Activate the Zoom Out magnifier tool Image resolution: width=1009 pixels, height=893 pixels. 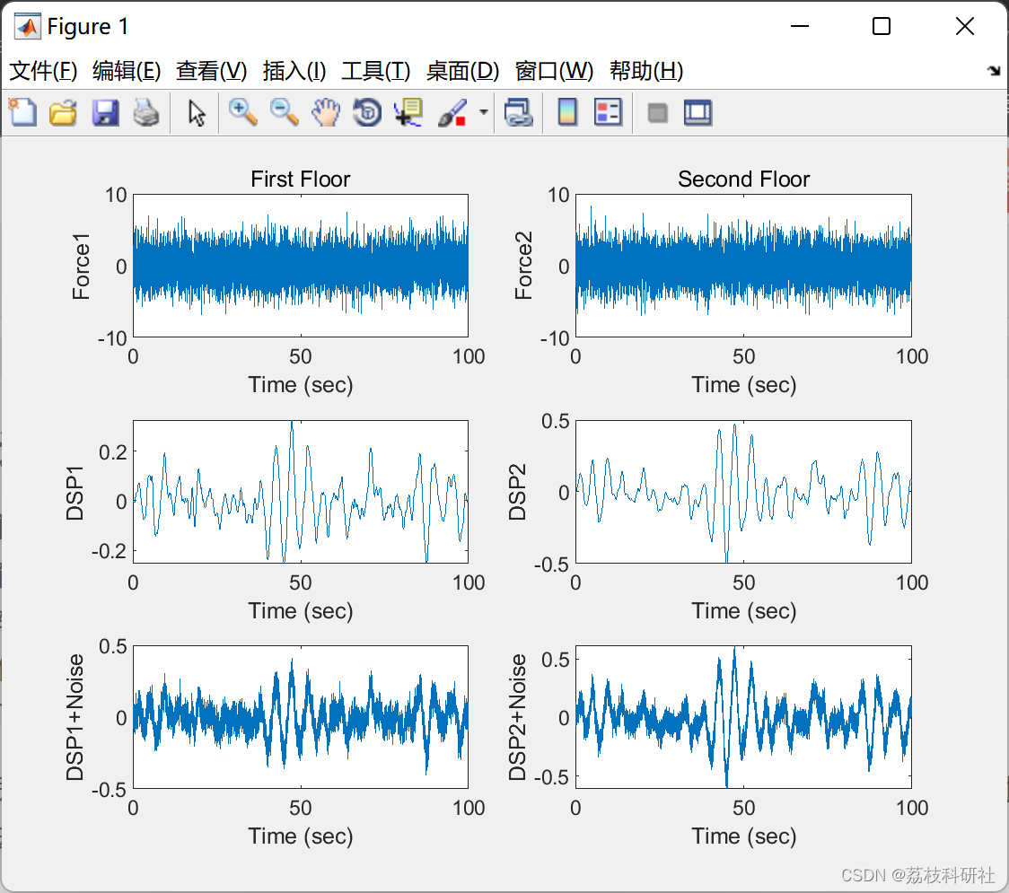tap(284, 112)
